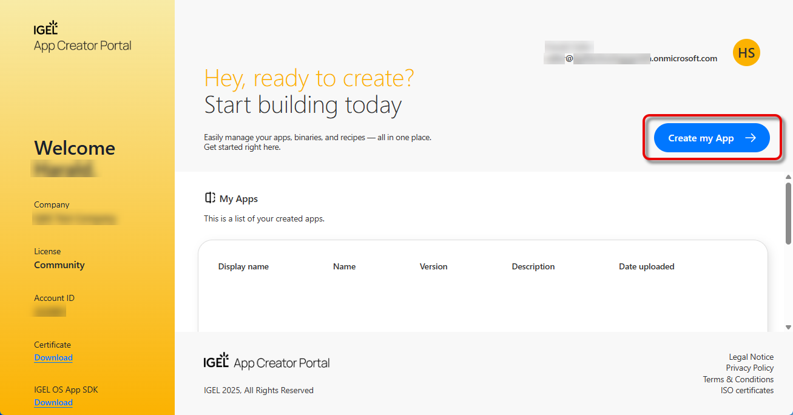Open the Privacy Policy link

(x=749, y=368)
